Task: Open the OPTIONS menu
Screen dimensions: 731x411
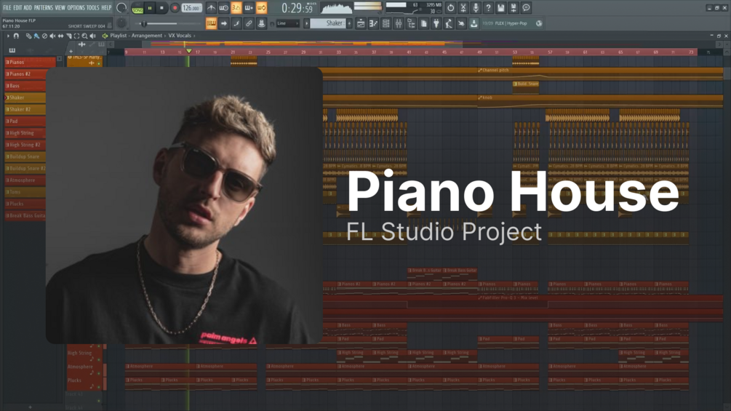Action: tap(76, 8)
